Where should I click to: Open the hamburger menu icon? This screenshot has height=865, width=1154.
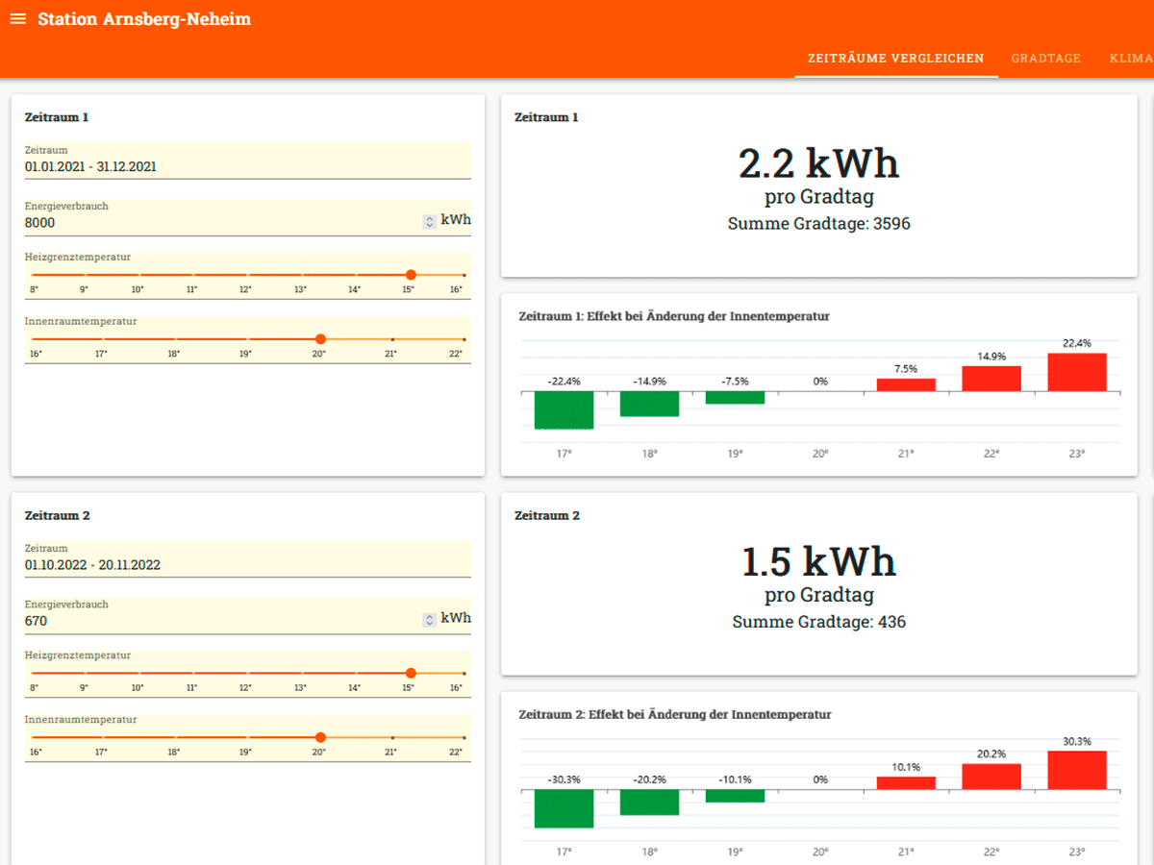[17, 19]
